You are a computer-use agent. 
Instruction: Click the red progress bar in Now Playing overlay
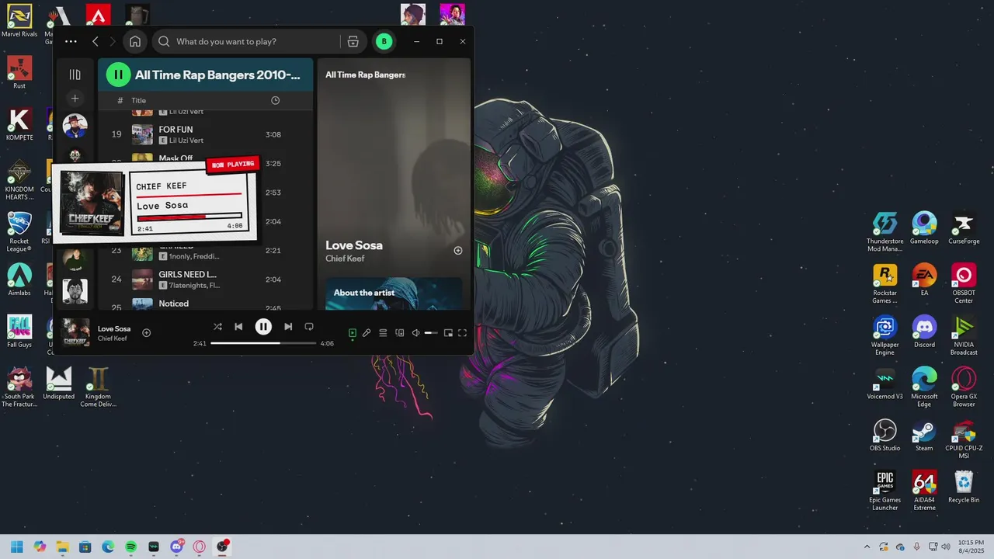tap(189, 217)
